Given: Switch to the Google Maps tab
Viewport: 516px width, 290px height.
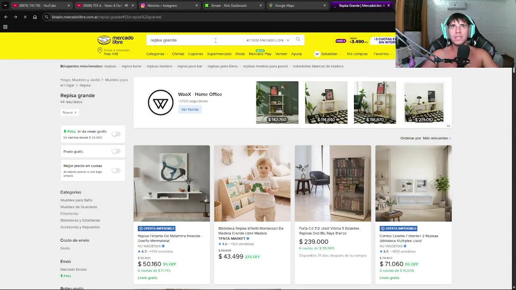Looking at the screenshot, I should tap(297, 6).
